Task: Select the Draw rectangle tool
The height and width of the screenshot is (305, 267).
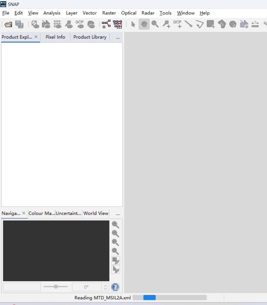Action: (211, 24)
